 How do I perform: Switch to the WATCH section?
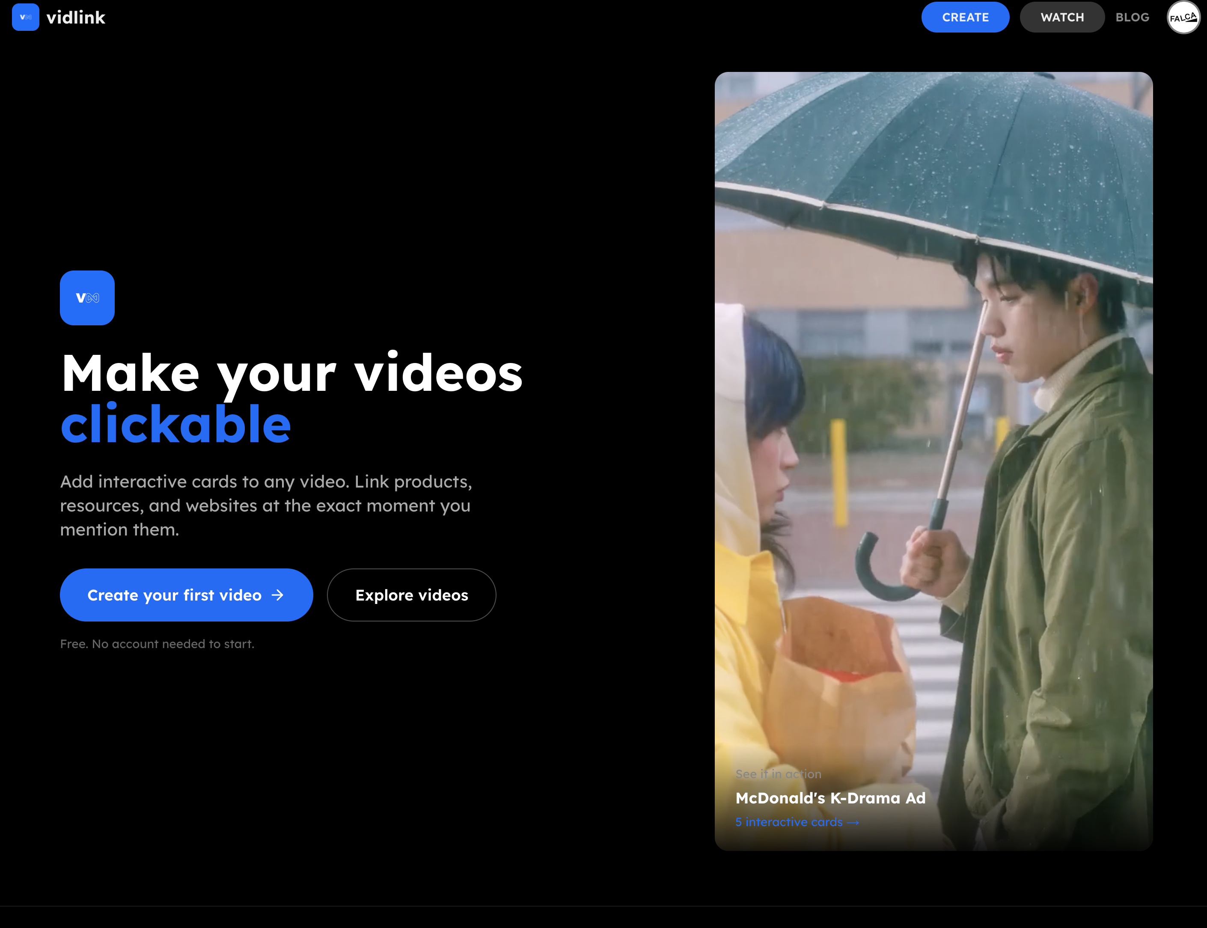[x=1062, y=17]
